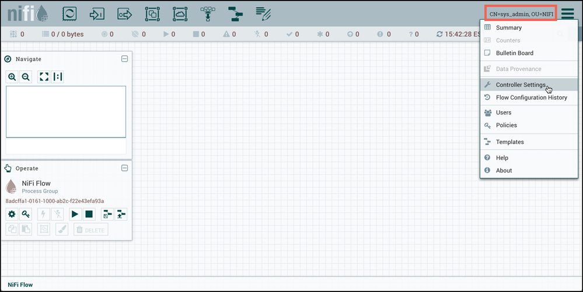Click the not transmitting status icon
583x292 pixels.
pyautogui.click(x=135, y=34)
